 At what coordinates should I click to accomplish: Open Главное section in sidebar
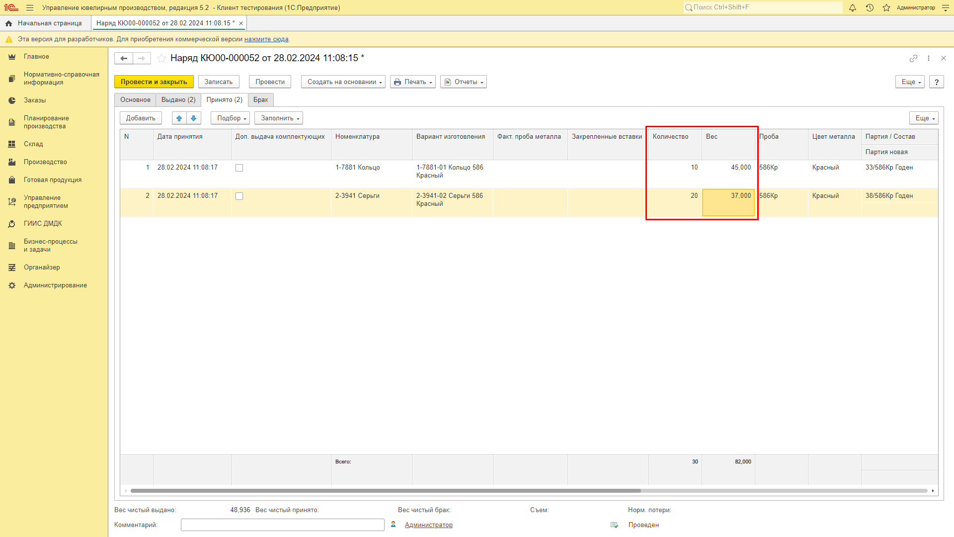36,57
